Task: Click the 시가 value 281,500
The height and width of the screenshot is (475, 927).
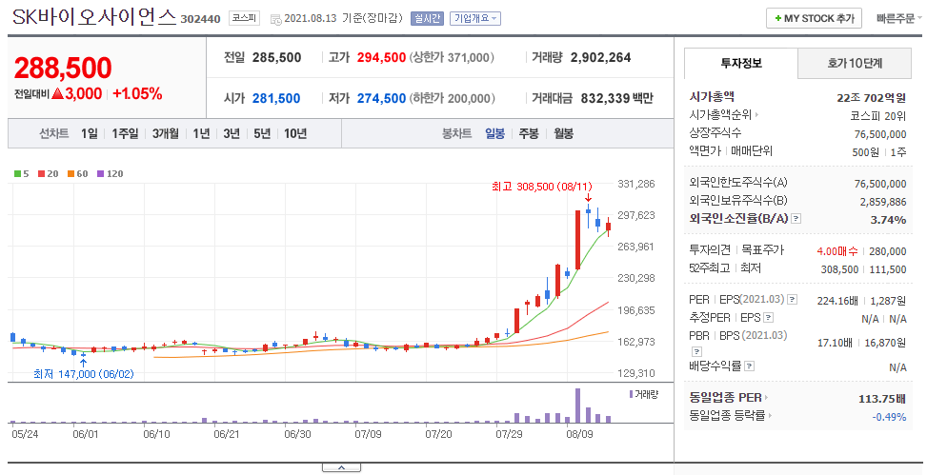Action: pyautogui.click(x=276, y=99)
